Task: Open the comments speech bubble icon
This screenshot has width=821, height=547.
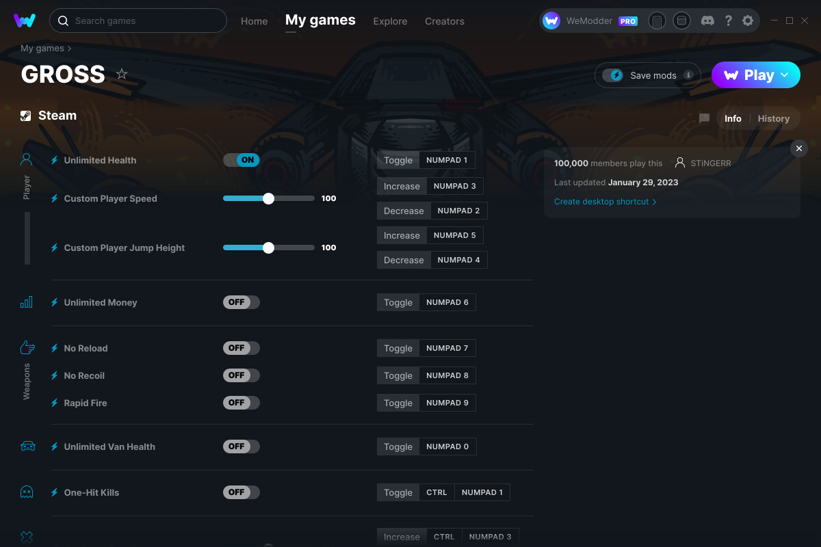Action: [x=704, y=118]
